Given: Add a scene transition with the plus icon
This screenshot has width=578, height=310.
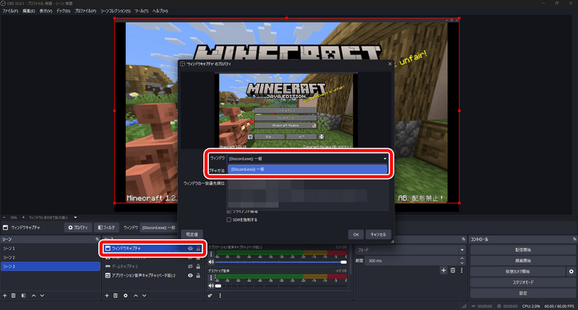Looking at the screenshot, I should [x=444, y=270].
